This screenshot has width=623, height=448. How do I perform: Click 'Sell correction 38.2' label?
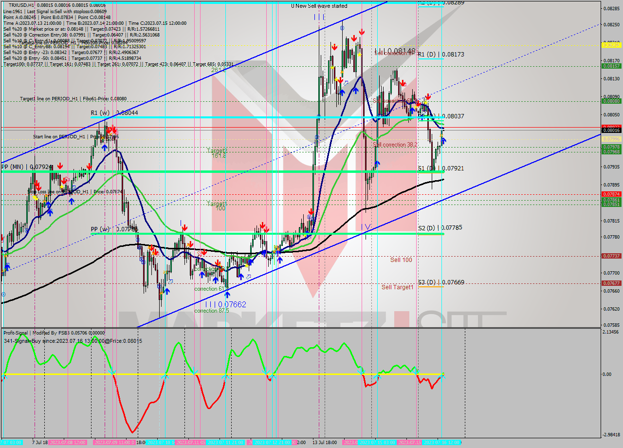pos(396,145)
